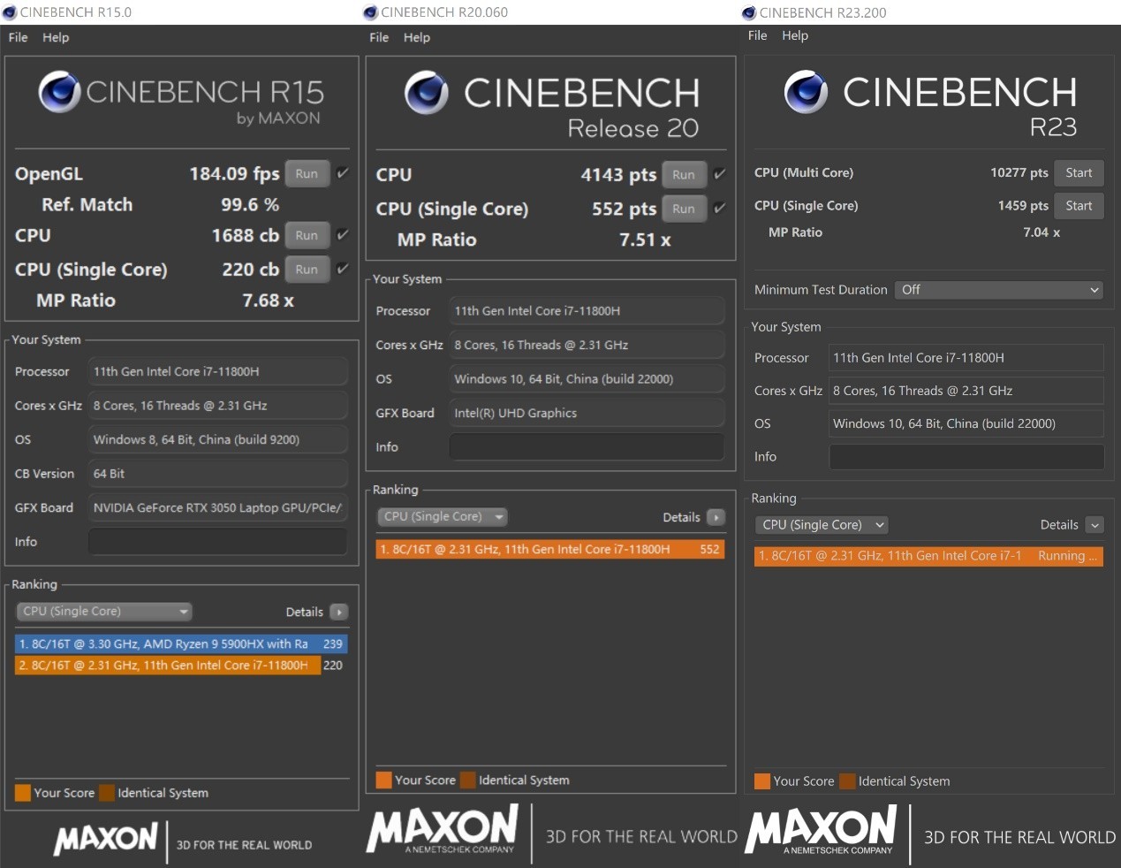Click the Cinebench R20 title bar app icon
This screenshot has width=1121, height=868.
point(371,12)
